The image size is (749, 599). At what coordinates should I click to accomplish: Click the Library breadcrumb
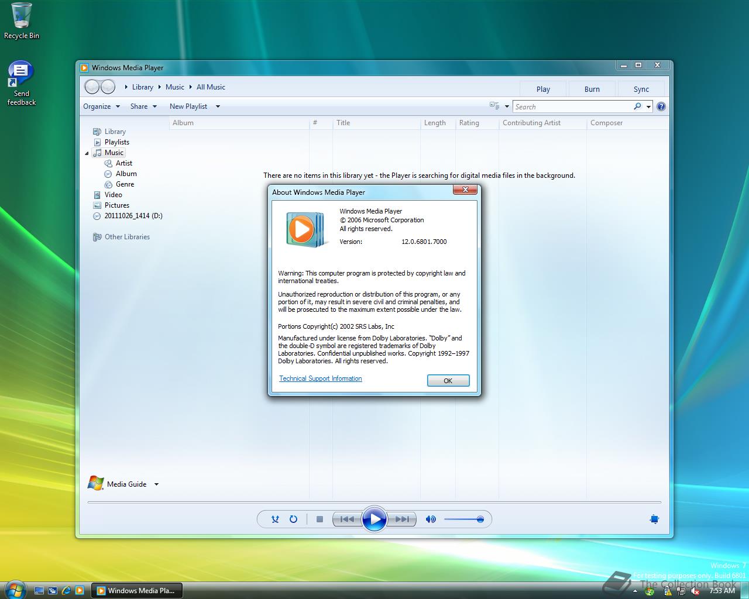point(142,87)
